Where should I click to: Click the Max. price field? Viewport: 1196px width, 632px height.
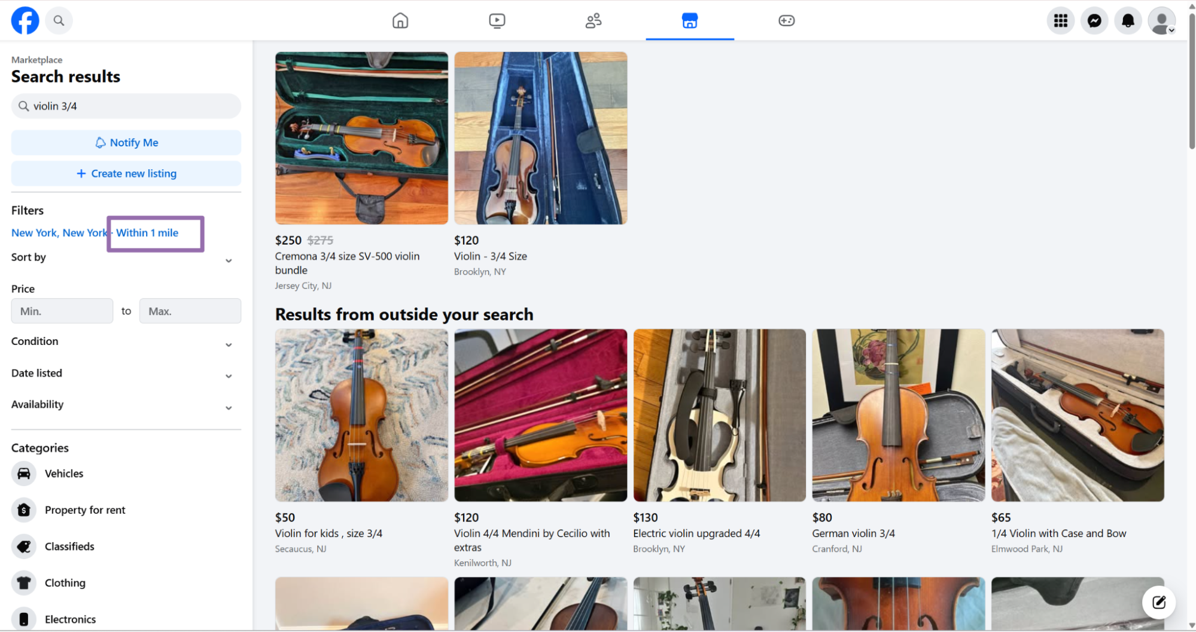190,311
